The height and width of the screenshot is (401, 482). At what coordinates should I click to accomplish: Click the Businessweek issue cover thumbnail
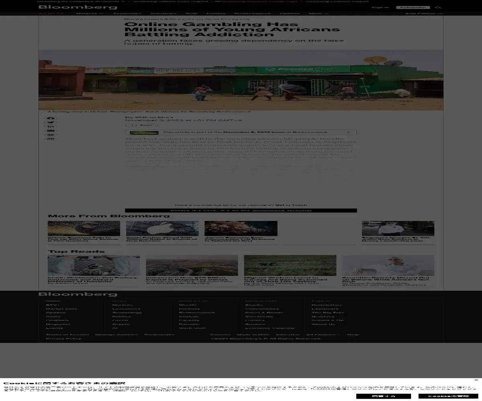pyautogui.click(x=144, y=132)
